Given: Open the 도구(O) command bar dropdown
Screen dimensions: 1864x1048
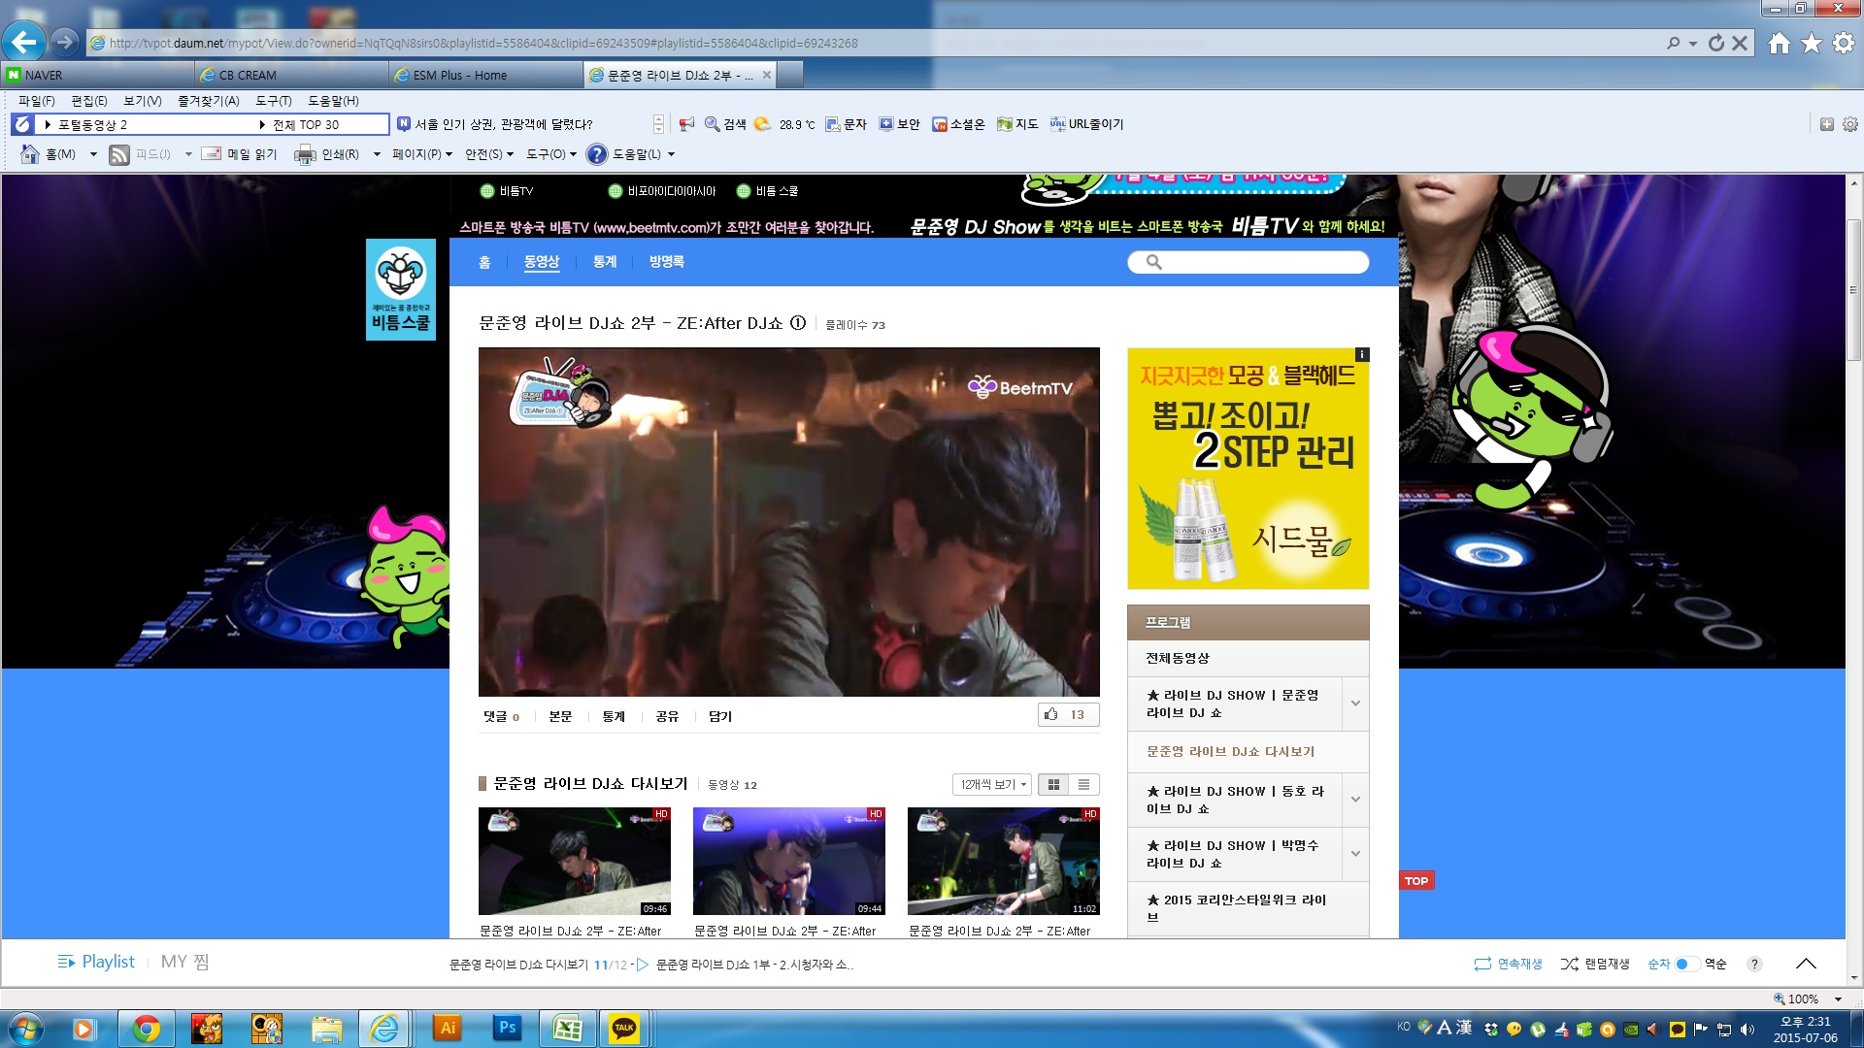Looking at the screenshot, I should click(x=551, y=154).
